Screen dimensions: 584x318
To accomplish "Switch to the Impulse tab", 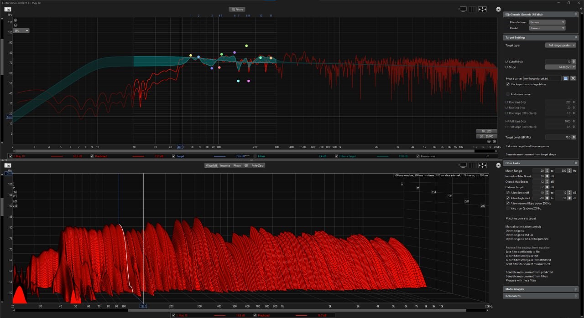I will 225,165.
